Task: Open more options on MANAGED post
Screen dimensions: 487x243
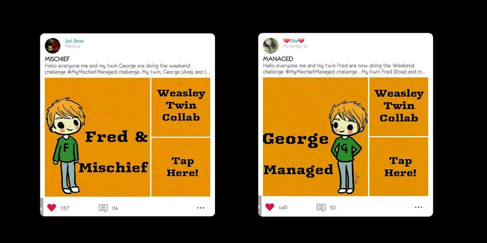Action: (419, 207)
